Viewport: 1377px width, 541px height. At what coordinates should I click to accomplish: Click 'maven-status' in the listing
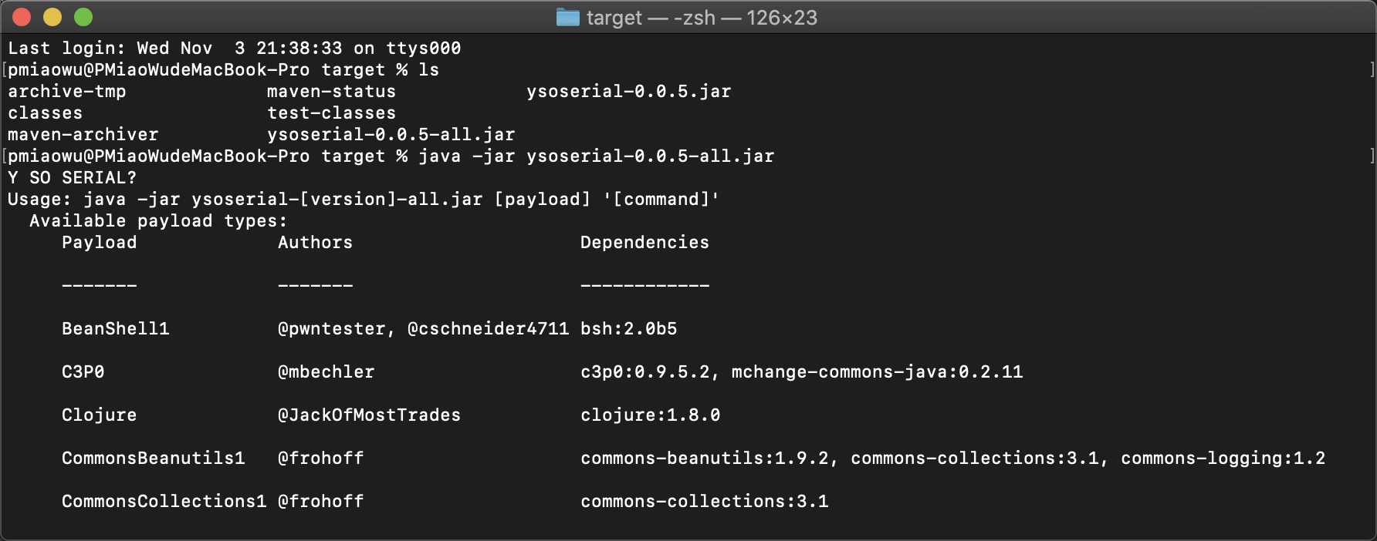point(331,92)
